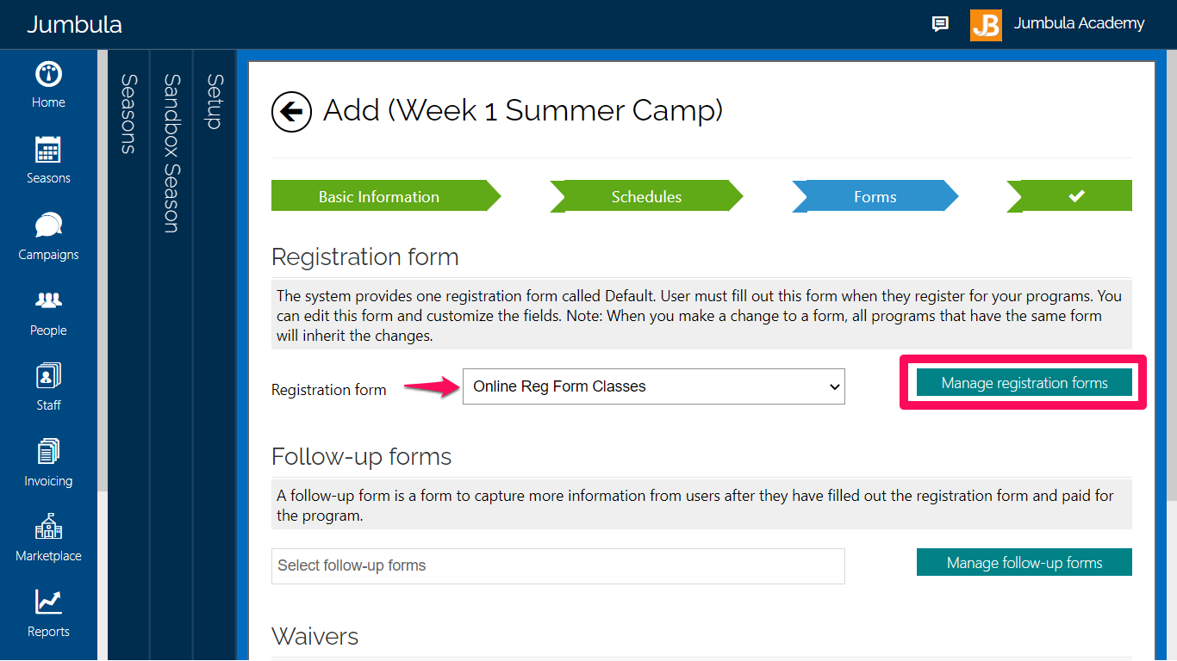The width and height of the screenshot is (1177, 661).
Task: Open the Jumbula Academy account menu
Action: pos(1079,24)
